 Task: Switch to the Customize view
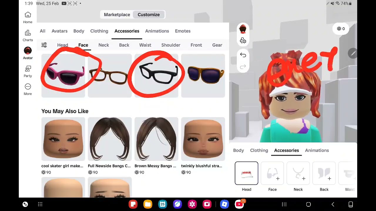149,15
